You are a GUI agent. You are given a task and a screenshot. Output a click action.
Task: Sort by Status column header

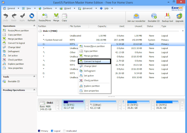click(x=151, y=26)
